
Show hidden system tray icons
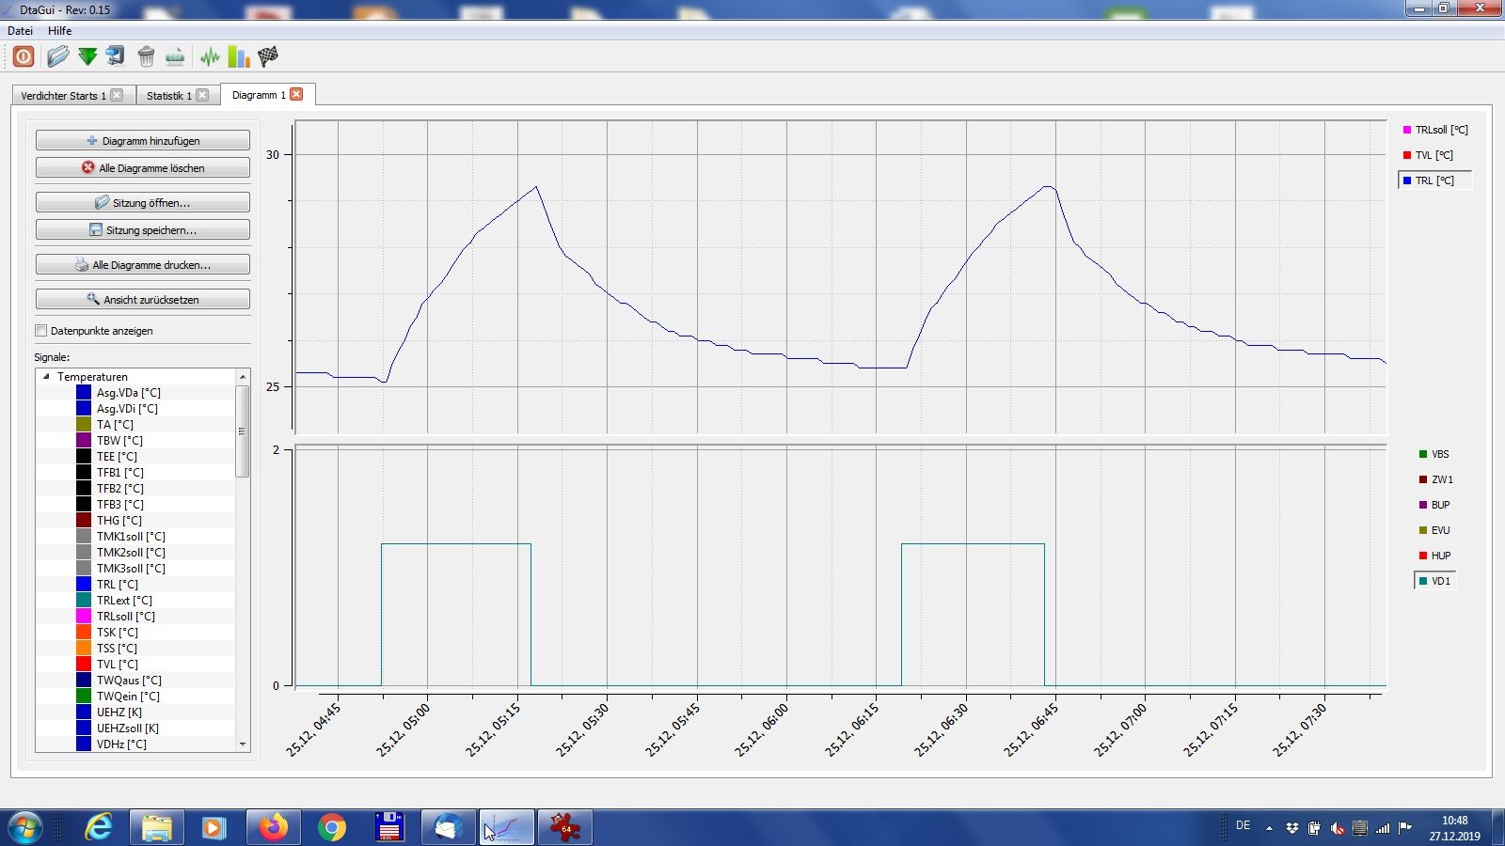tap(1269, 828)
